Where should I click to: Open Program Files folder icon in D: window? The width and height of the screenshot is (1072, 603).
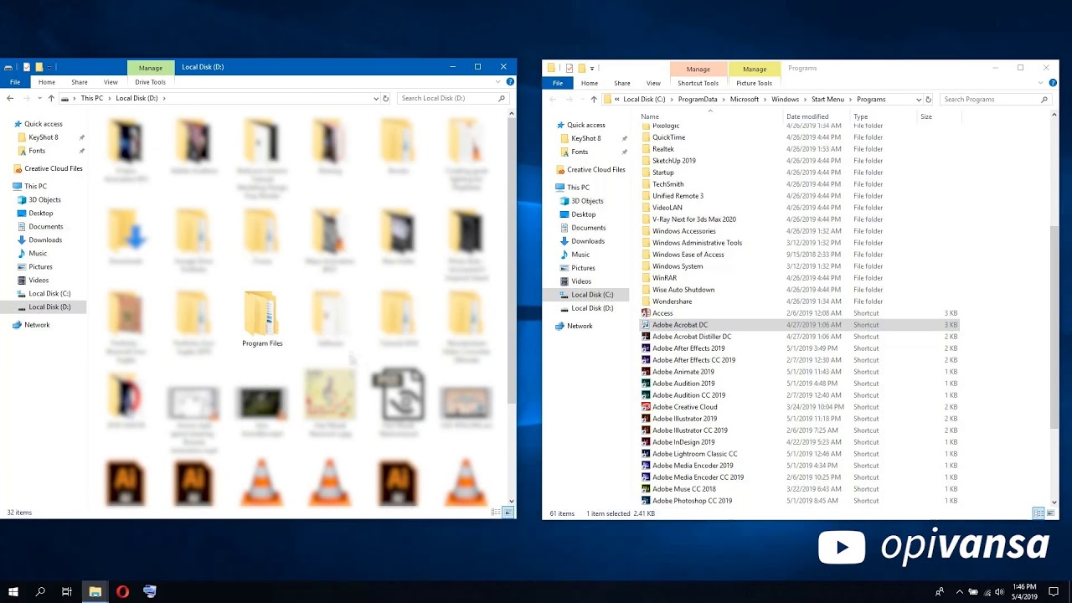coord(262,314)
